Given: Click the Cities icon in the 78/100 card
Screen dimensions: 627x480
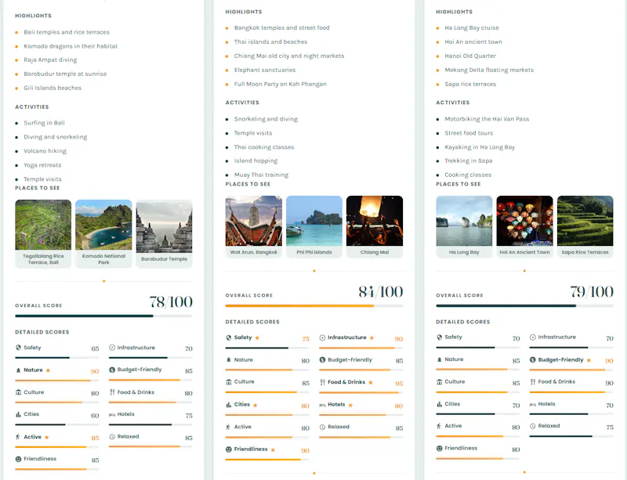Looking at the screenshot, I should (x=18, y=414).
